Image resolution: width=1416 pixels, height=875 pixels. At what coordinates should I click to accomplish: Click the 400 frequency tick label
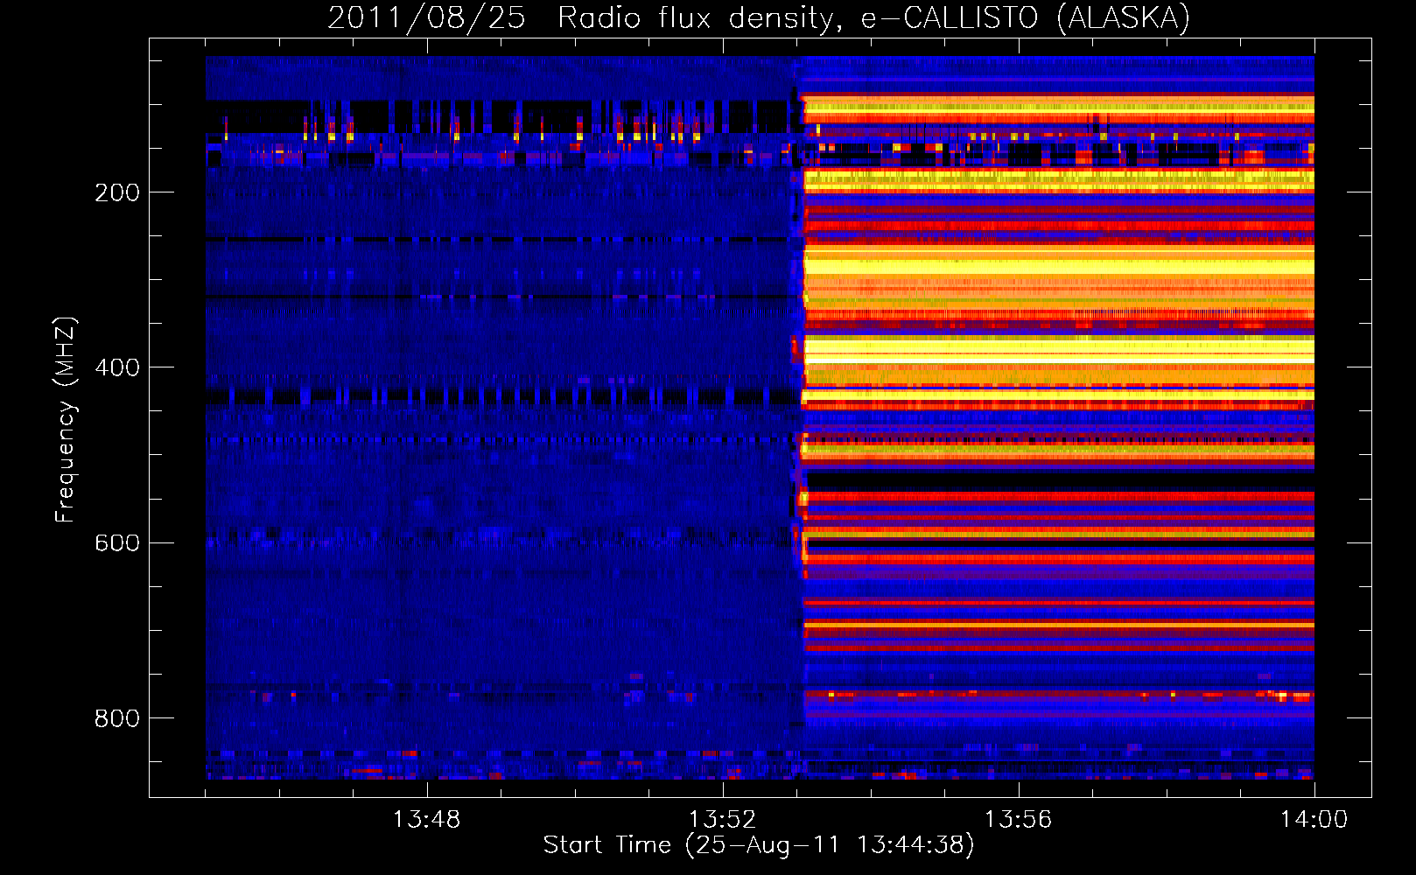(117, 367)
